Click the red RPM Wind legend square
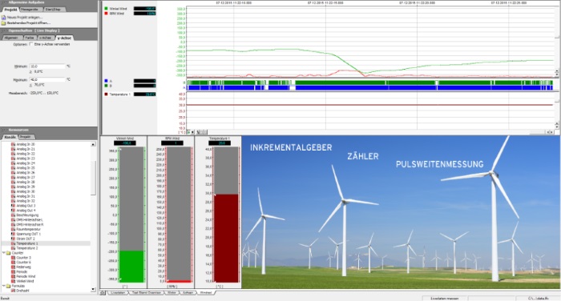561x301 pixels. pyautogui.click(x=106, y=14)
